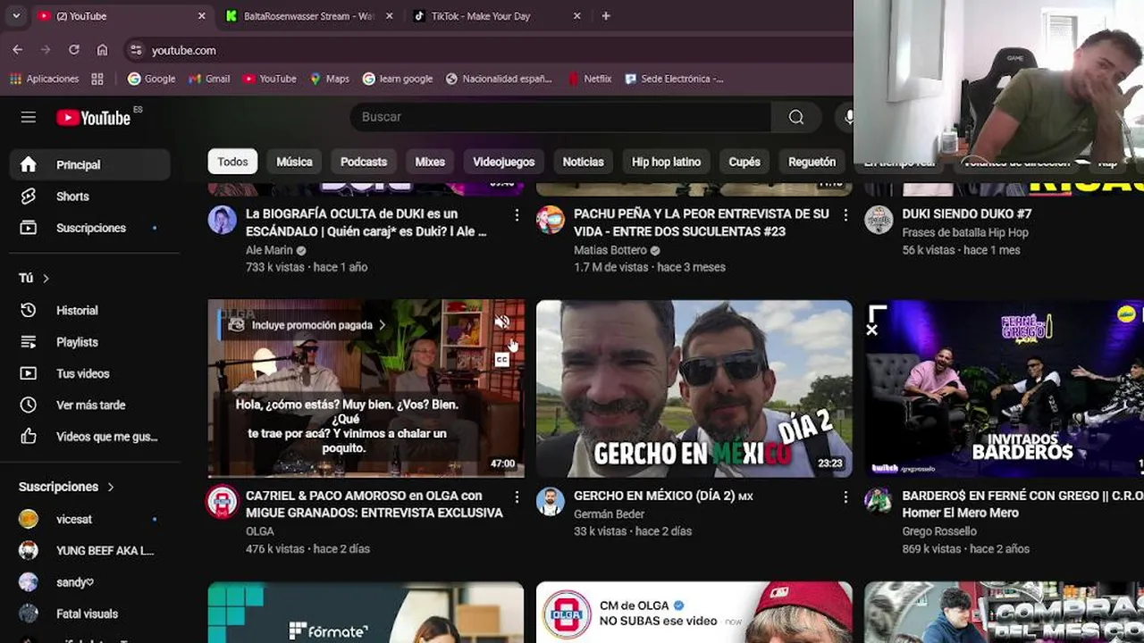
Task: Select the Hip hop latino chip
Action: (666, 162)
